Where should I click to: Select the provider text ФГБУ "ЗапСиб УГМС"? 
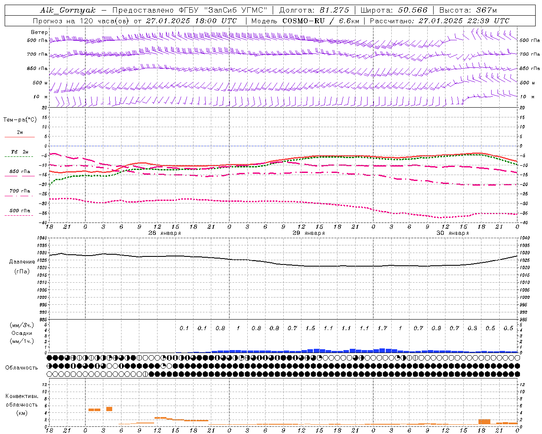click(222, 10)
